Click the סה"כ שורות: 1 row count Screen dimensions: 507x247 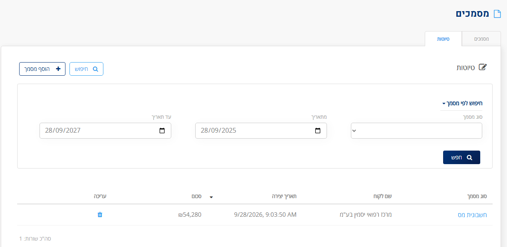pos(35,239)
